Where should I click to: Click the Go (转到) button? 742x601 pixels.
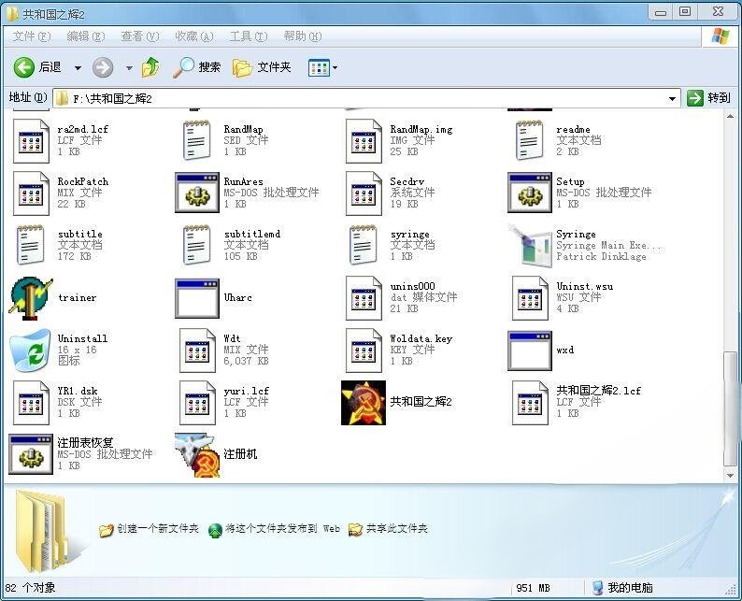click(709, 98)
